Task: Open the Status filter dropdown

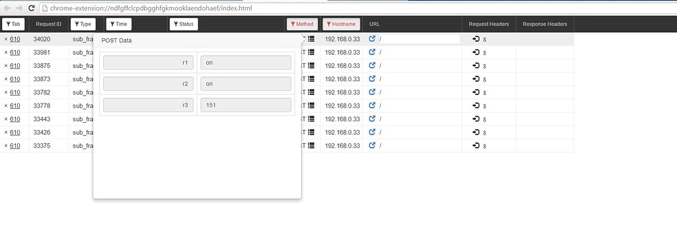Action: 184,24
